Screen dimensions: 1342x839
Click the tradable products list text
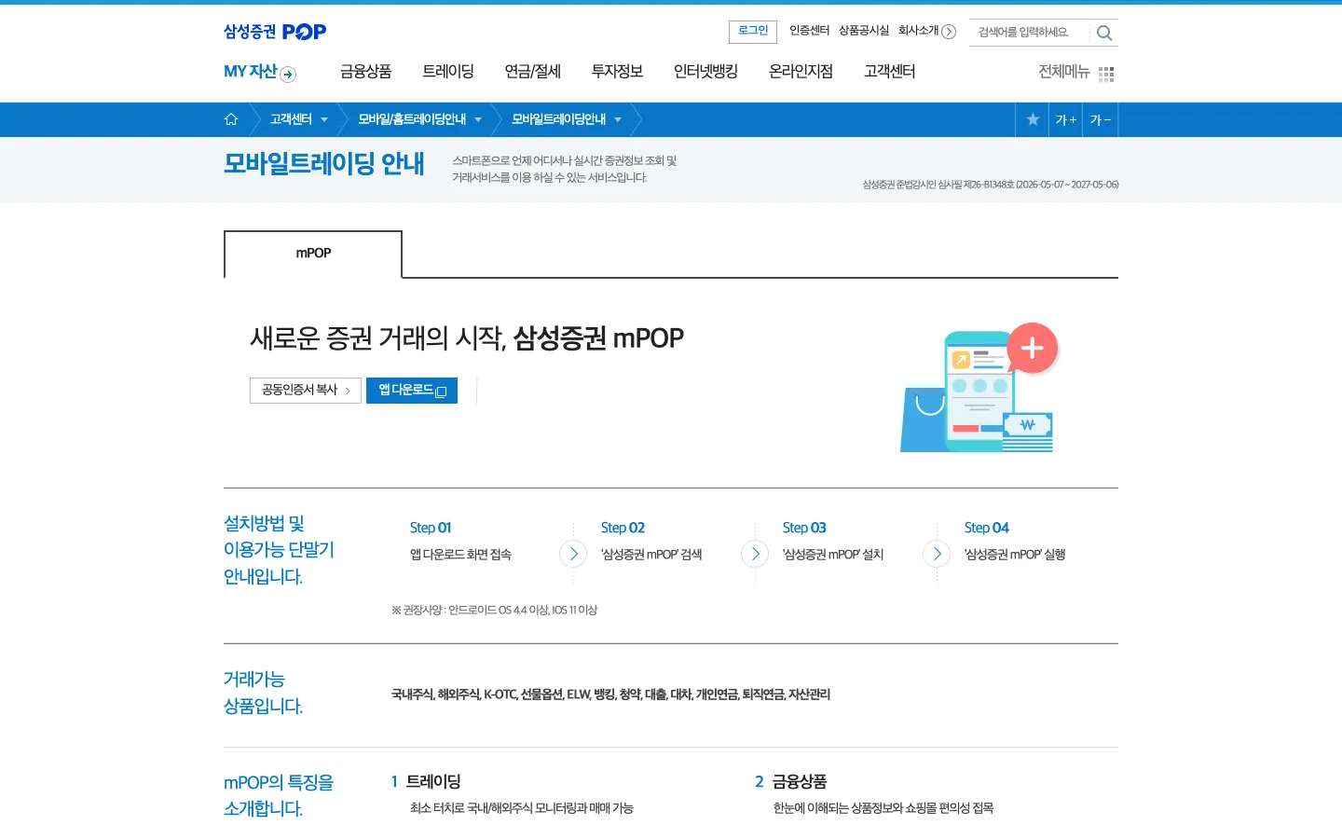click(610, 695)
